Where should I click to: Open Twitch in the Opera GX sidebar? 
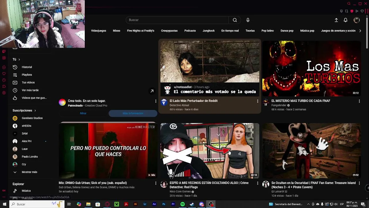4,51
